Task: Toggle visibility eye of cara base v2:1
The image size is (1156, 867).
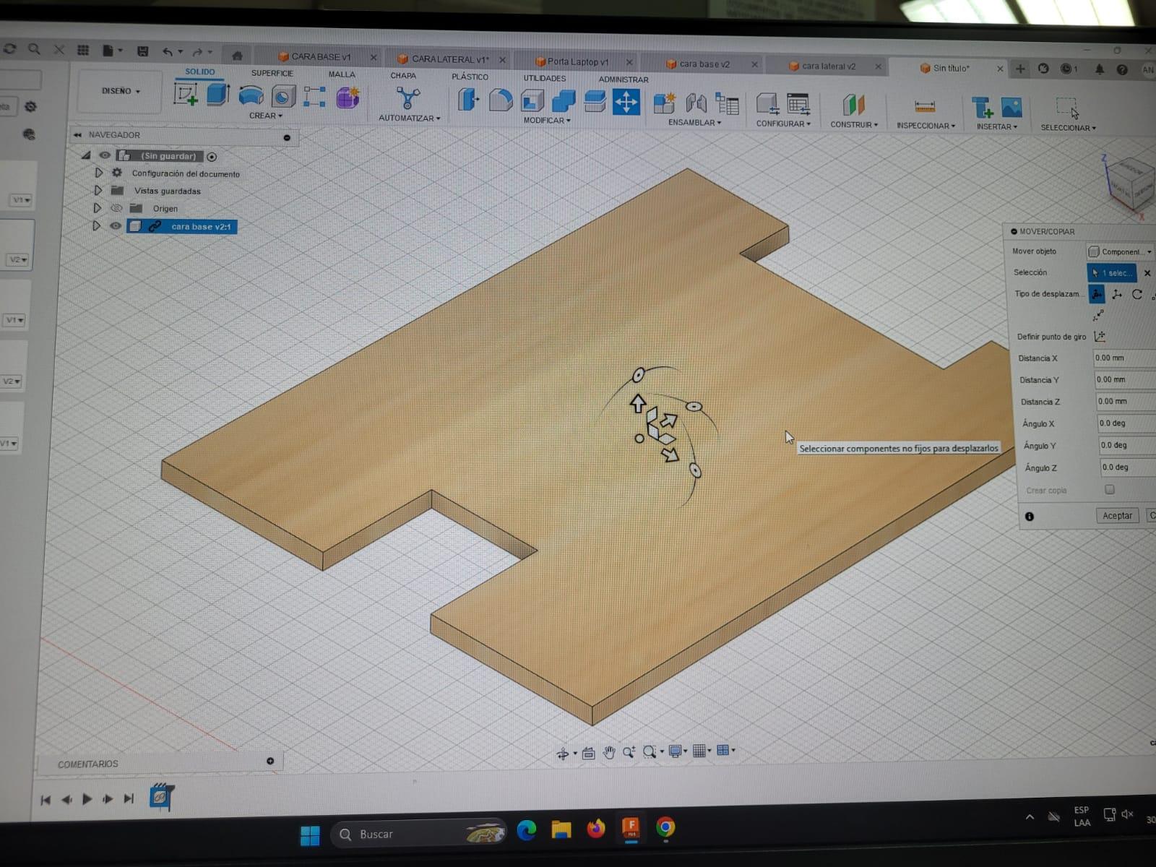Action: click(115, 225)
